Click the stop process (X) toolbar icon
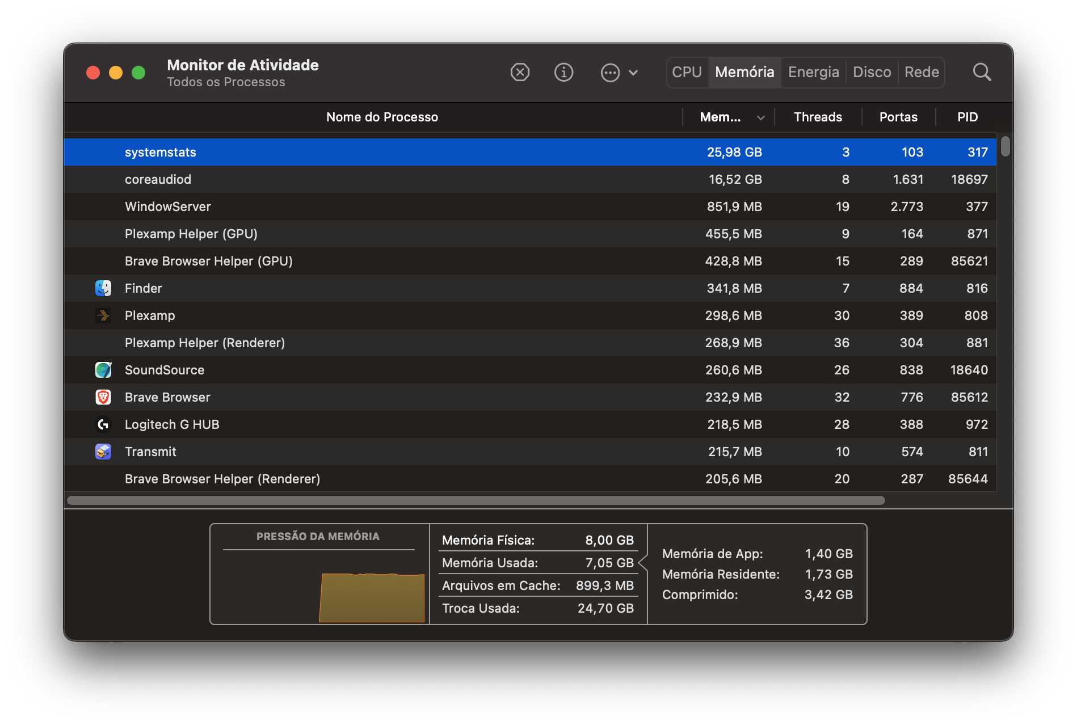This screenshot has width=1077, height=725. click(520, 73)
